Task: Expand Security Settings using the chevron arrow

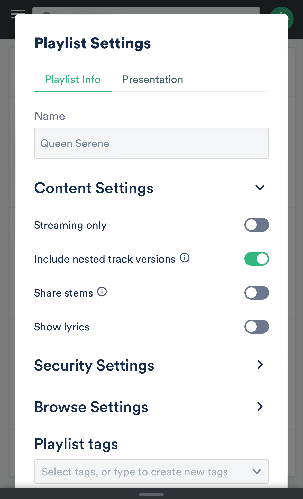Action: [260, 365]
